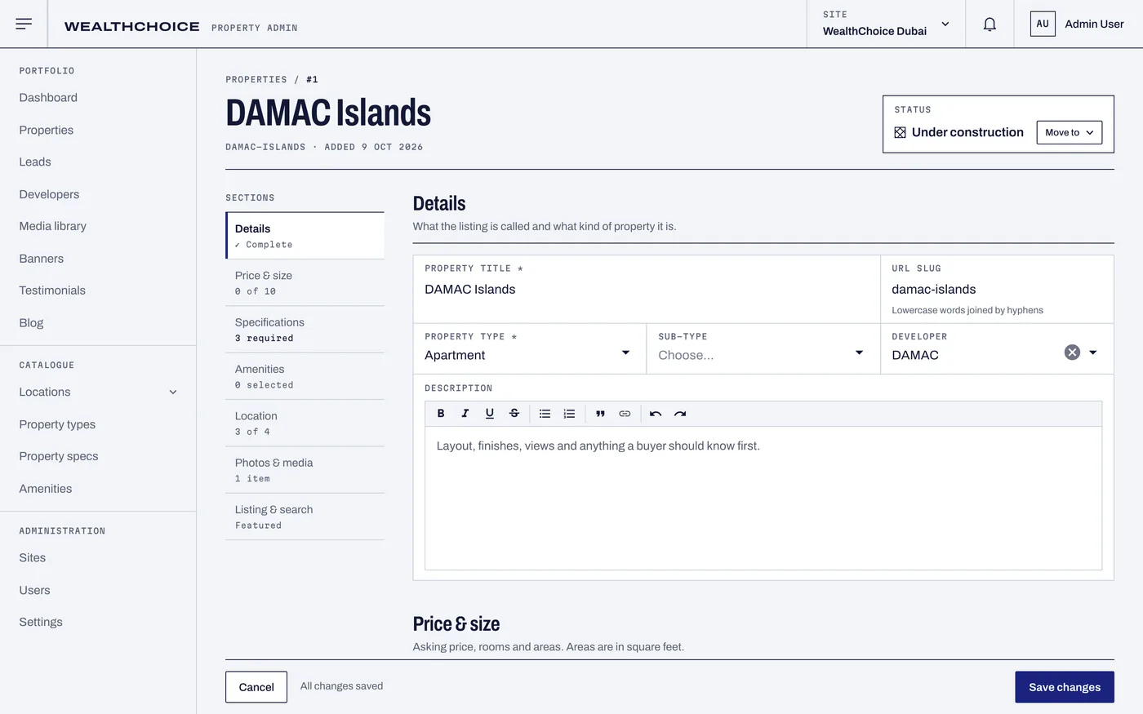Image resolution: width=1143 pixels, height=714 pixels.
Task: Insert a block quote
Action: [x=600, y=414]
